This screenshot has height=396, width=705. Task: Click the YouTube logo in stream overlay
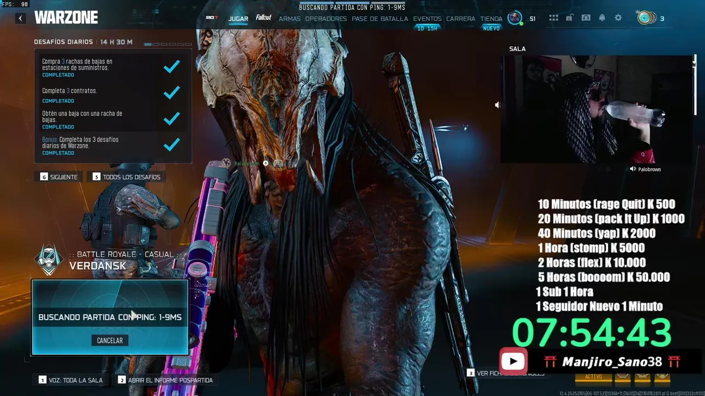(513, 361)
